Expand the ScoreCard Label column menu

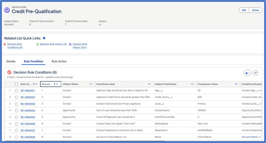pos(149,84)
